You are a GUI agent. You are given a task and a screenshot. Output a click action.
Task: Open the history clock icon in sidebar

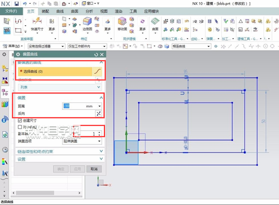click(5, 150)
